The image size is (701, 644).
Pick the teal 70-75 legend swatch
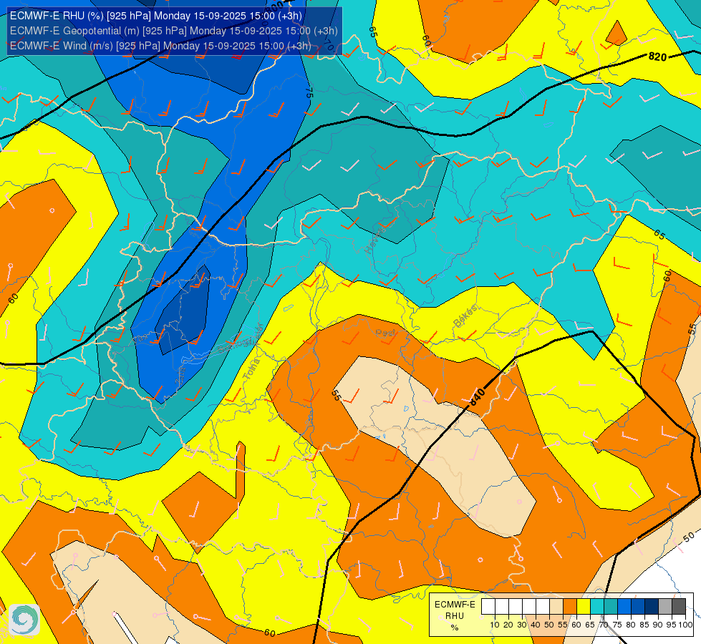point(611,607)
